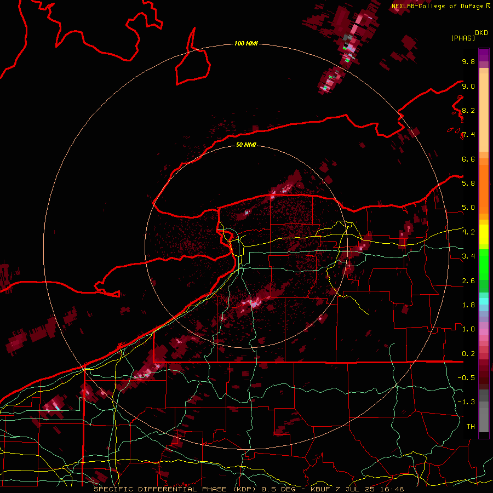Image resolution: width=493 pixels, height=493 pixels.
Task: Click the purple top segment of color bar
Action: (x=484, y=55)
